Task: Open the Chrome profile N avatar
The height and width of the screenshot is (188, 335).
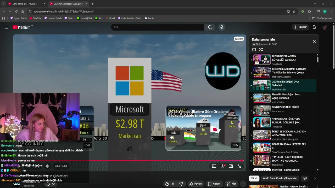Action: [x=325, y=11]
